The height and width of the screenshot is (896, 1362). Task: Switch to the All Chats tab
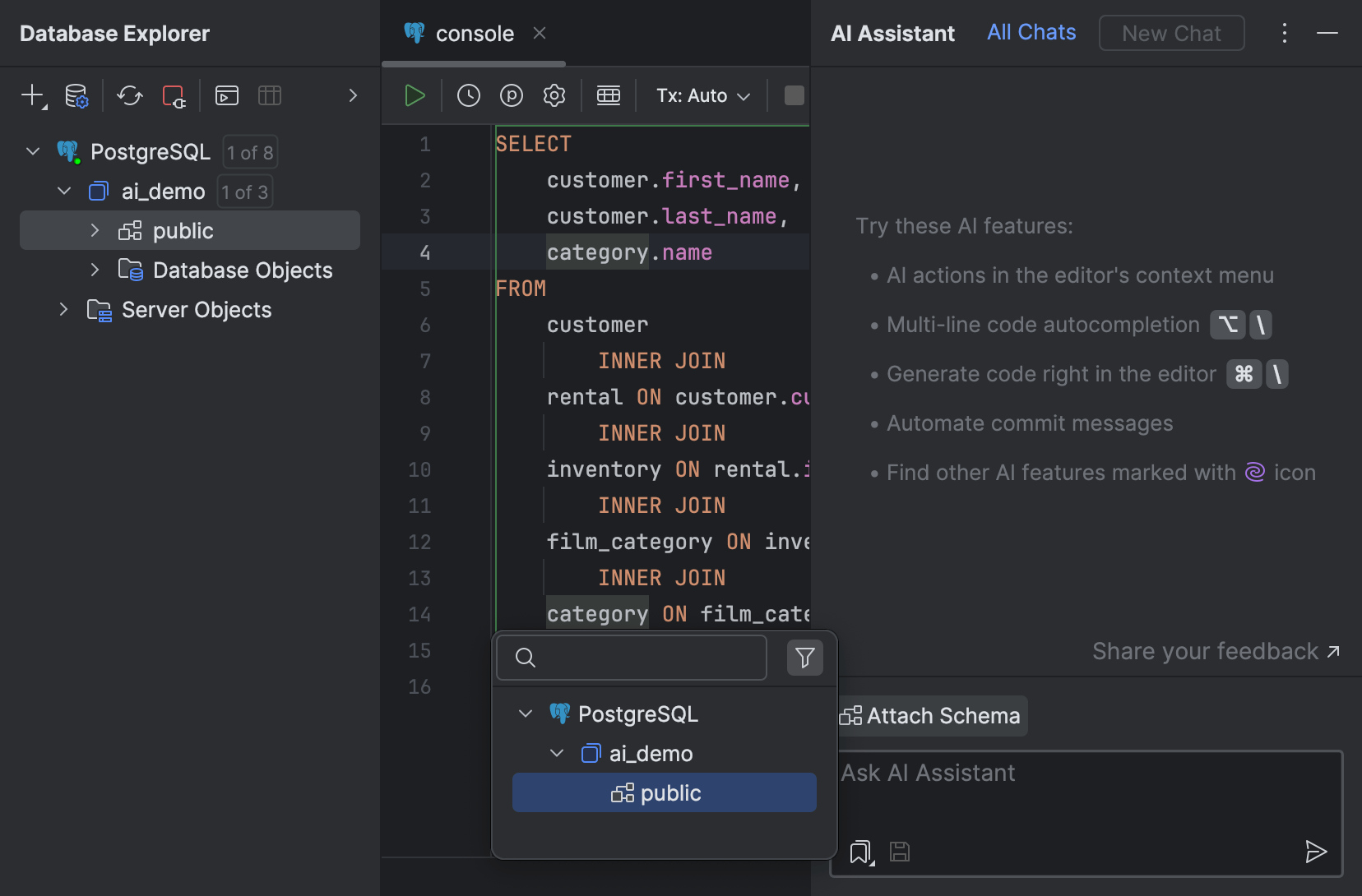coord(1031,32)
